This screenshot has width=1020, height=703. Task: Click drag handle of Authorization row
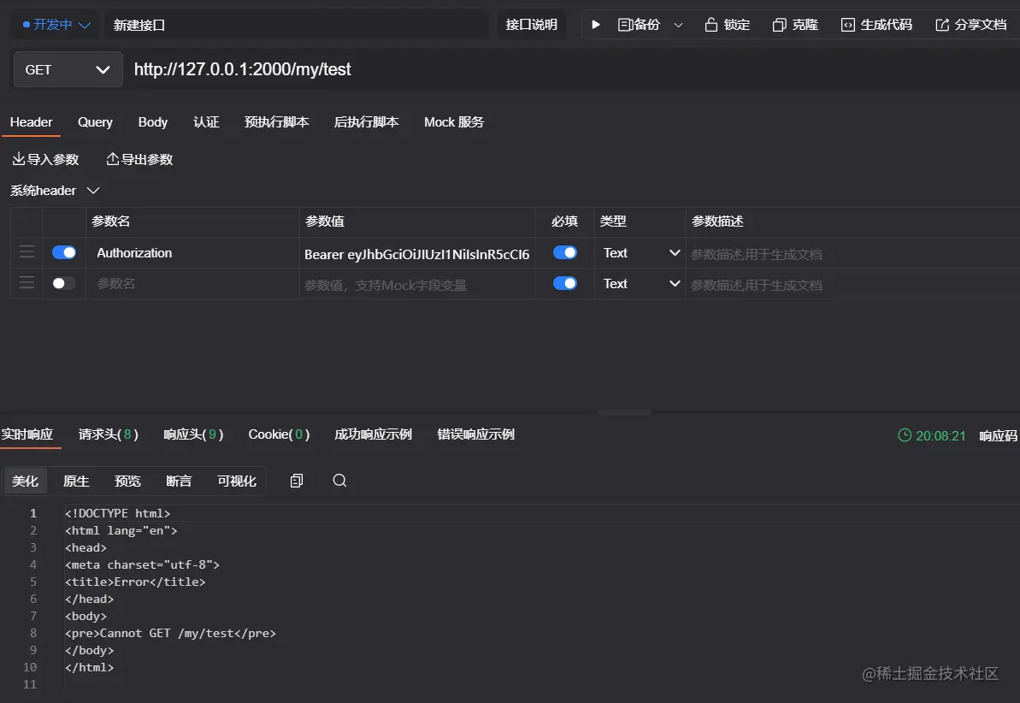(27, 252)
